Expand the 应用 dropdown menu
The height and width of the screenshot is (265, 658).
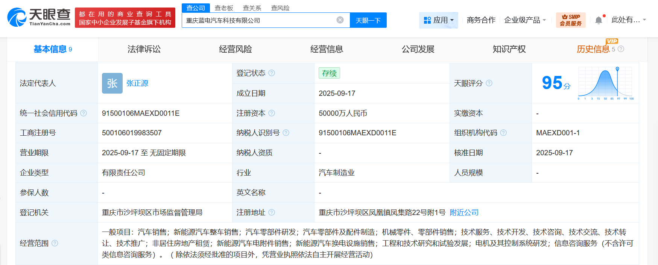click(x=439, y=20)
